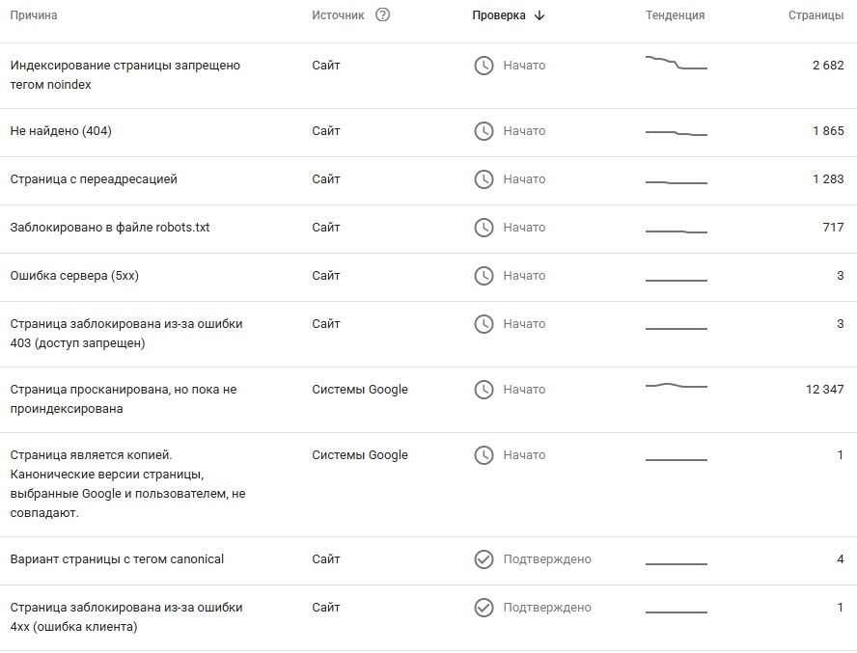Click clock icon in Не найдено (404) row
The width and height of the screenshot is (857, 653).
(x=484, y=131)
